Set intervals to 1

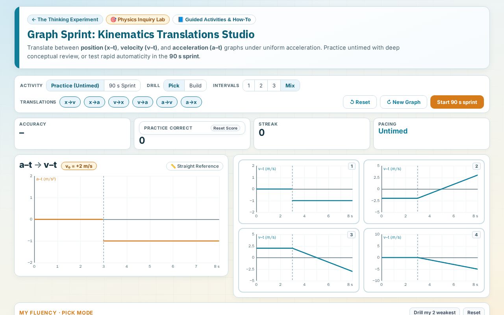click(248, 85)
